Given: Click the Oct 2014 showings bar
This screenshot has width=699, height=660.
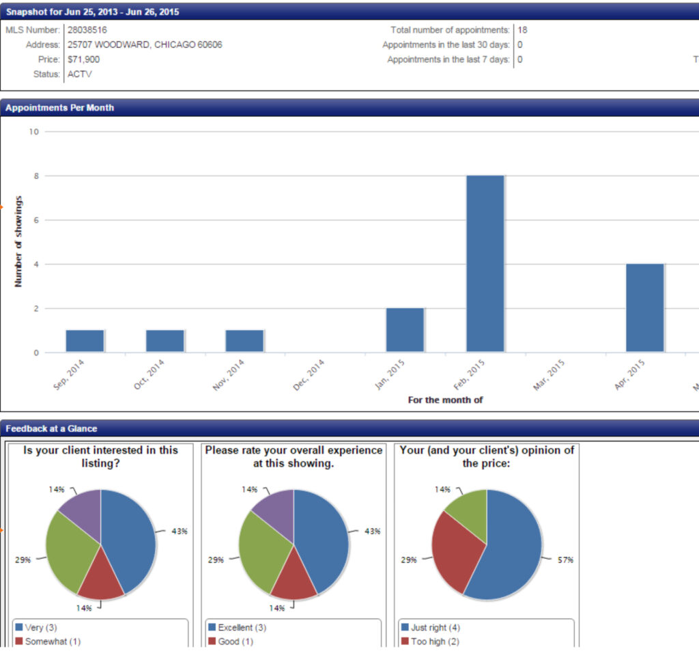Looking at the screenshot, I should pos(165,341).
